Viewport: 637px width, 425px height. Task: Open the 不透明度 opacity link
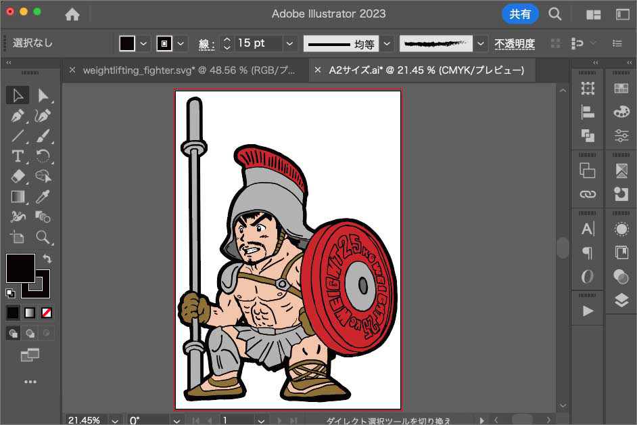tap(514, 44)
